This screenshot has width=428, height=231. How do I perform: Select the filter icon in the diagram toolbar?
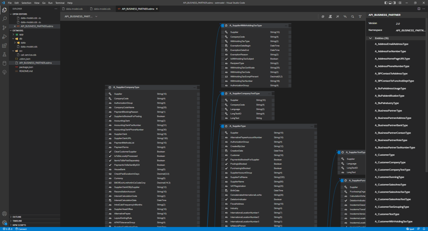coord(360,17)
